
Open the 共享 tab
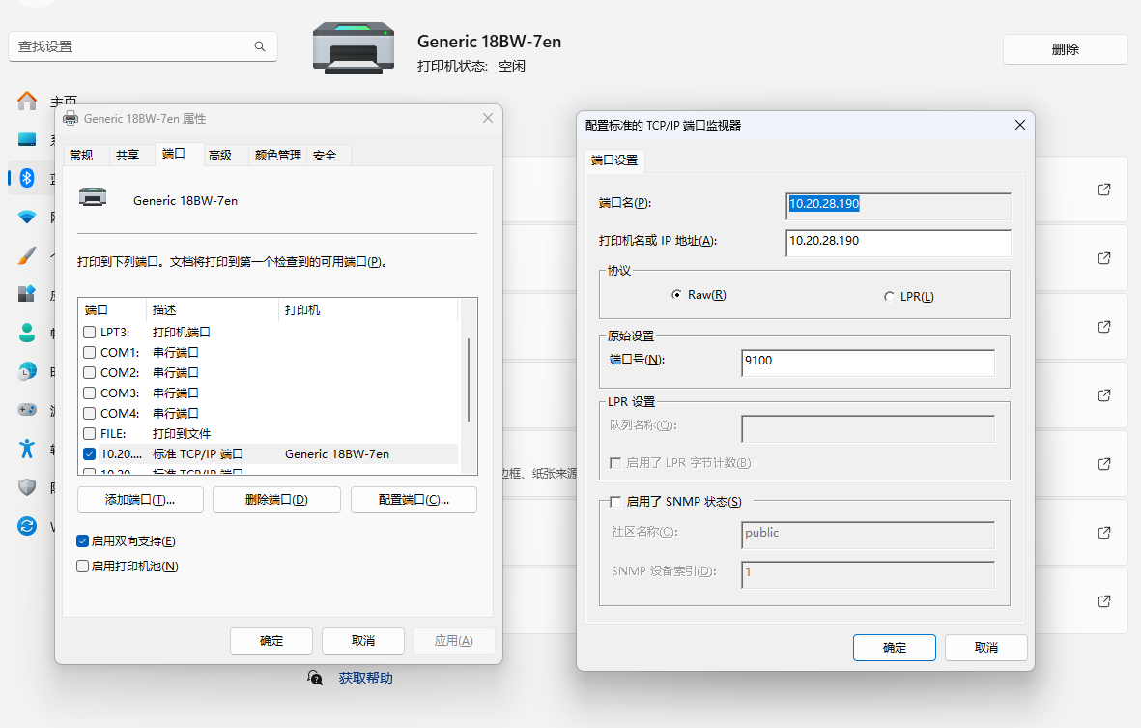[x=128, y=156]
